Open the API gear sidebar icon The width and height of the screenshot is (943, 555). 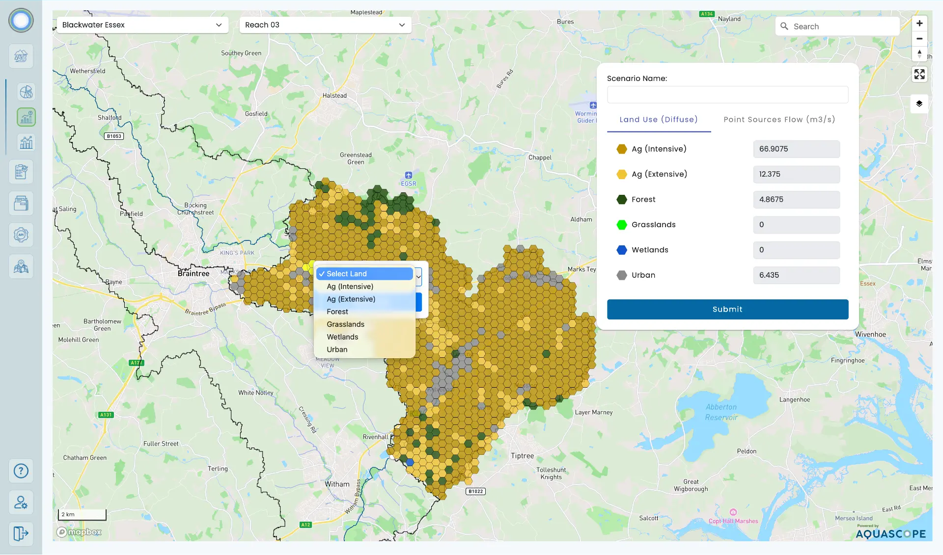[x=21, y=235]
